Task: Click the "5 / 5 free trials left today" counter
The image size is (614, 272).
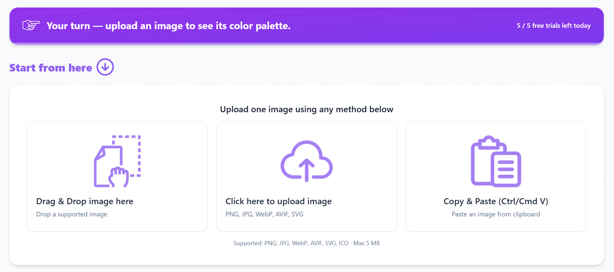Action: click(x=554, y=25)
